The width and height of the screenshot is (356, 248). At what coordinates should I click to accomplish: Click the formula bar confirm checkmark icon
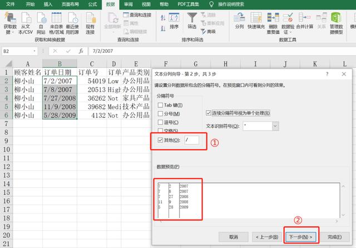[x=68, y=51]
